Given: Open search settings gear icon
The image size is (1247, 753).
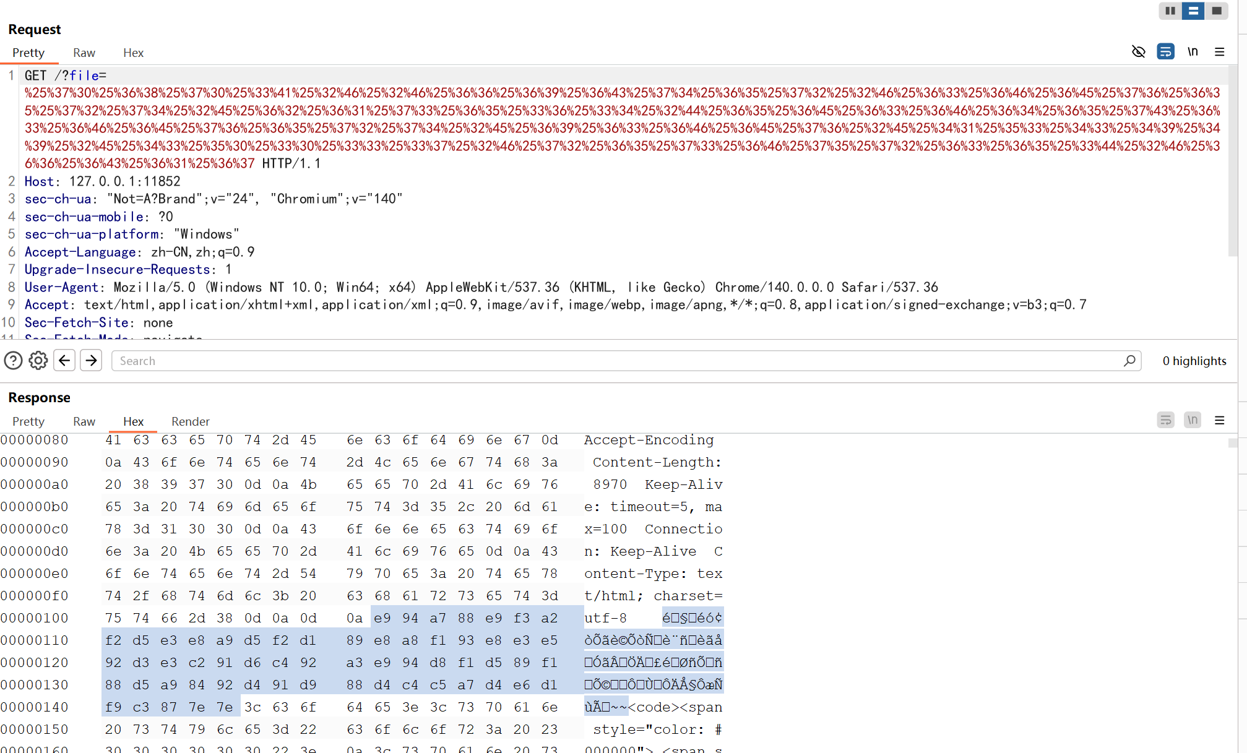Looking at the screenshot, I should coord(38,361).
